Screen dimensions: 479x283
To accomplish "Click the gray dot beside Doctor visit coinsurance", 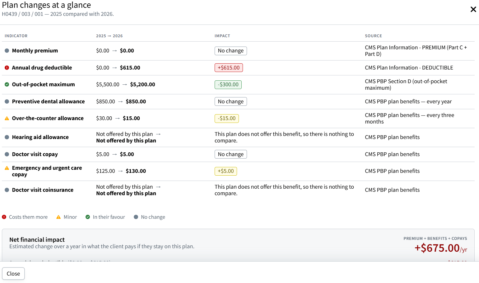I will 7,190.
